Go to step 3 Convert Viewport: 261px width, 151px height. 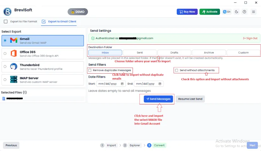(x=157, y=145)
